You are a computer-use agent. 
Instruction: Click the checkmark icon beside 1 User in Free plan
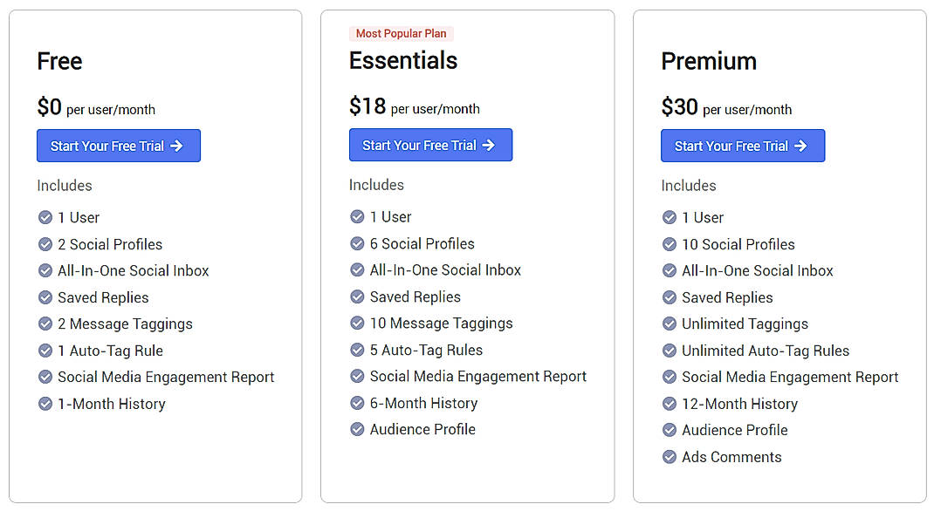pos(45,217)
